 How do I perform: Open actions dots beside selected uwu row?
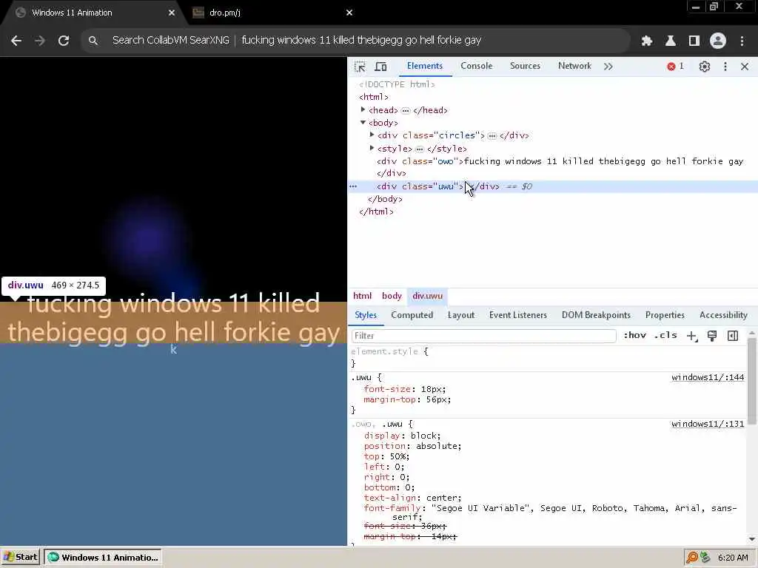click(353, 186)
